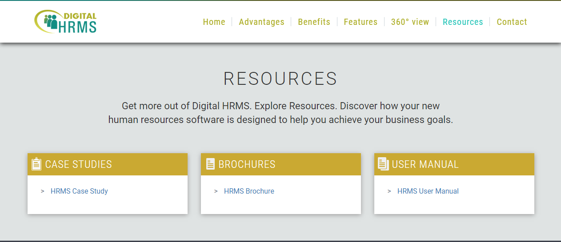Select the 360° view menu item
Image resolution: width=561 pixels, height=242 pixels.
coord(410,22)
